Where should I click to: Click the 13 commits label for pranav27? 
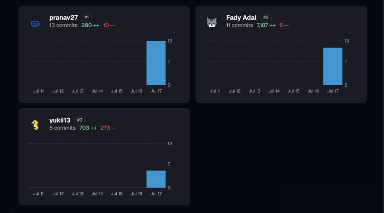point(63,25)
